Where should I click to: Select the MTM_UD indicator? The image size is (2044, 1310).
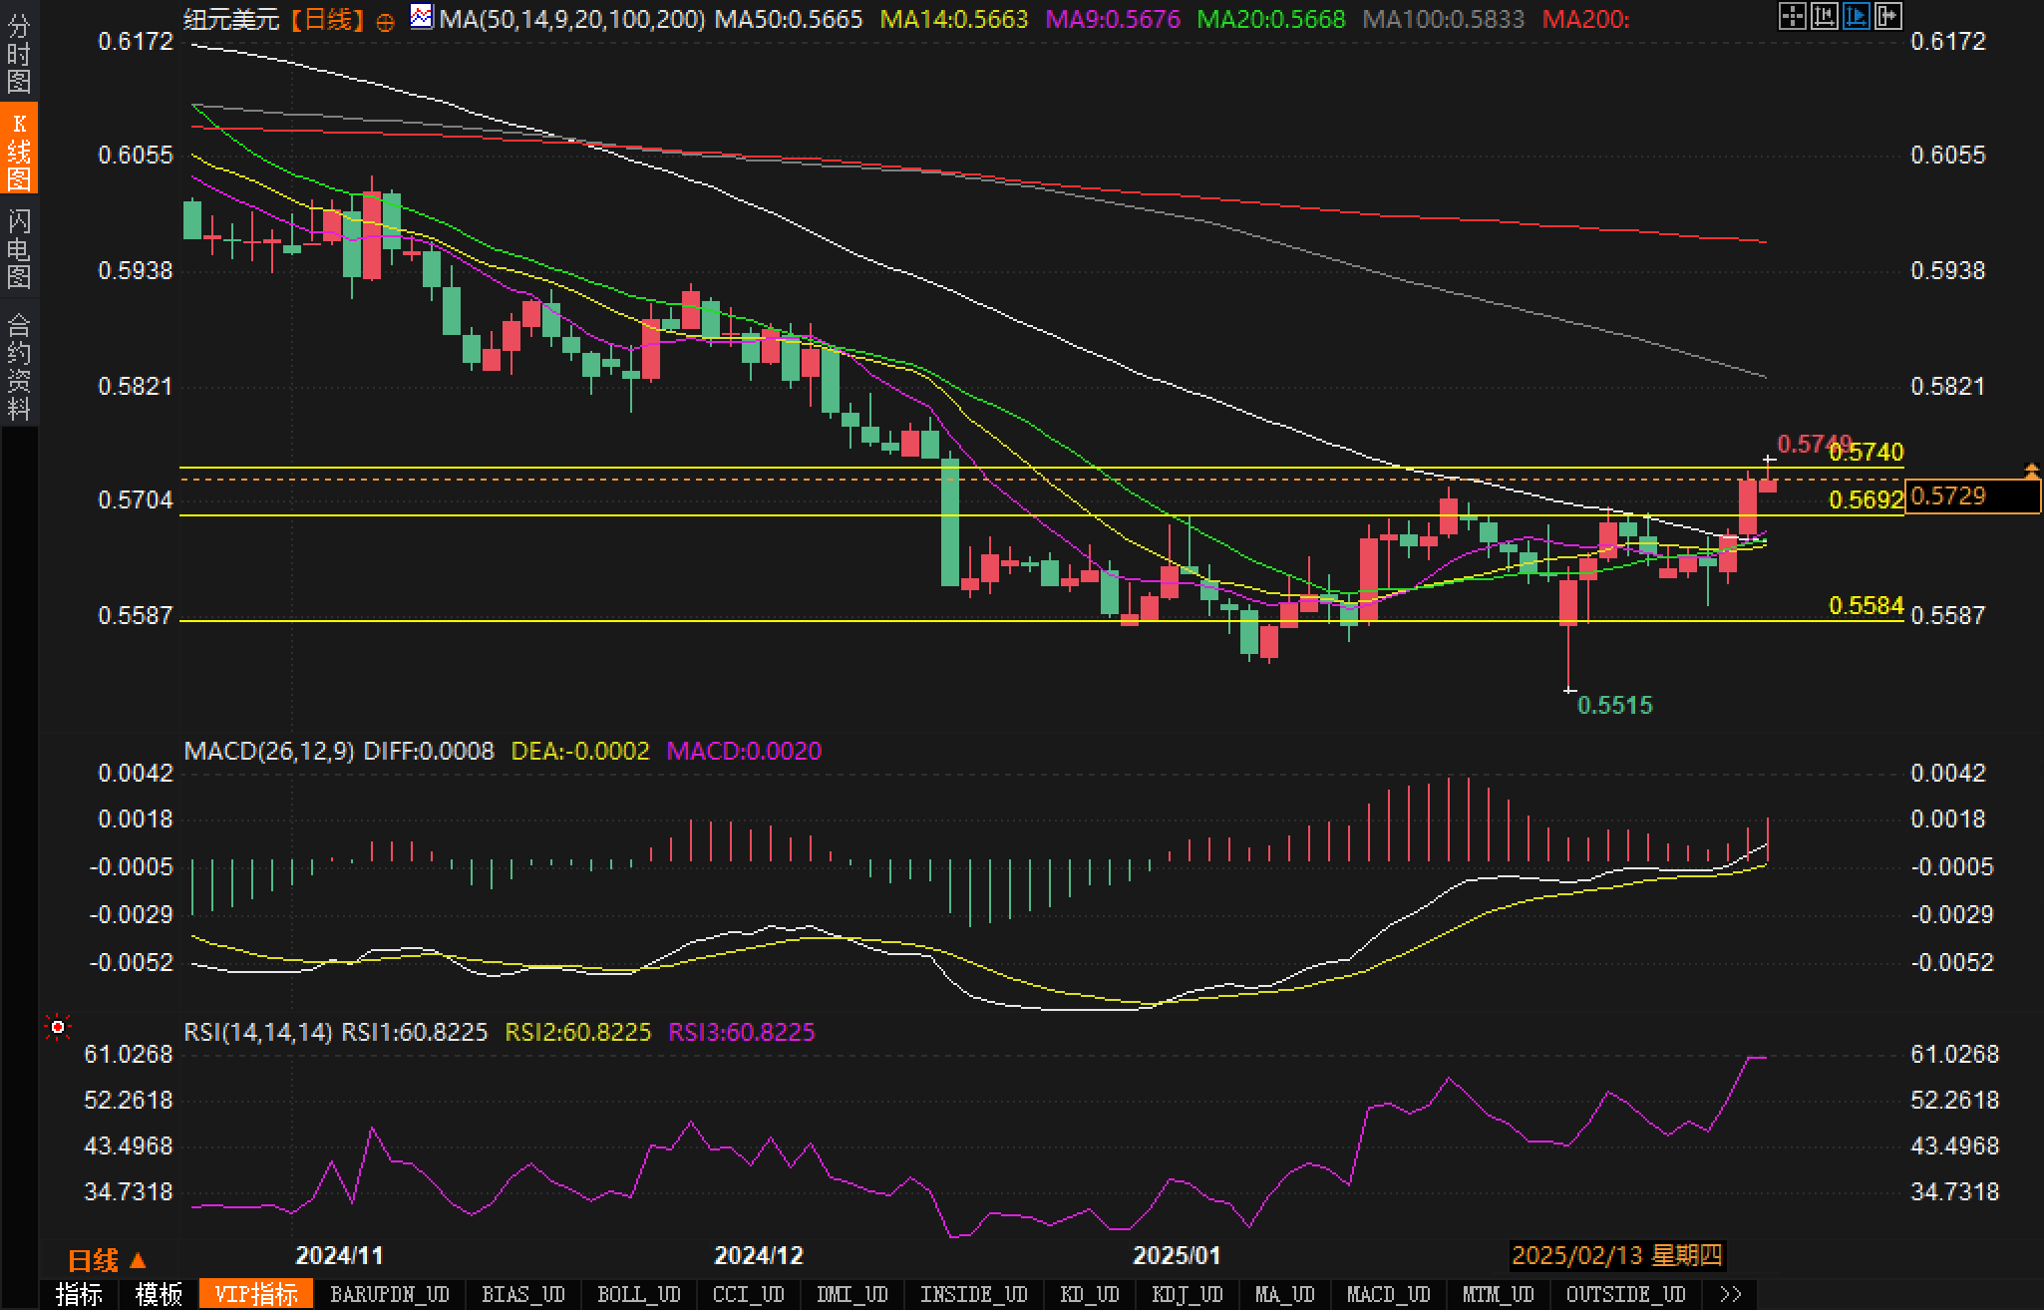[x=1499, y=1294]
